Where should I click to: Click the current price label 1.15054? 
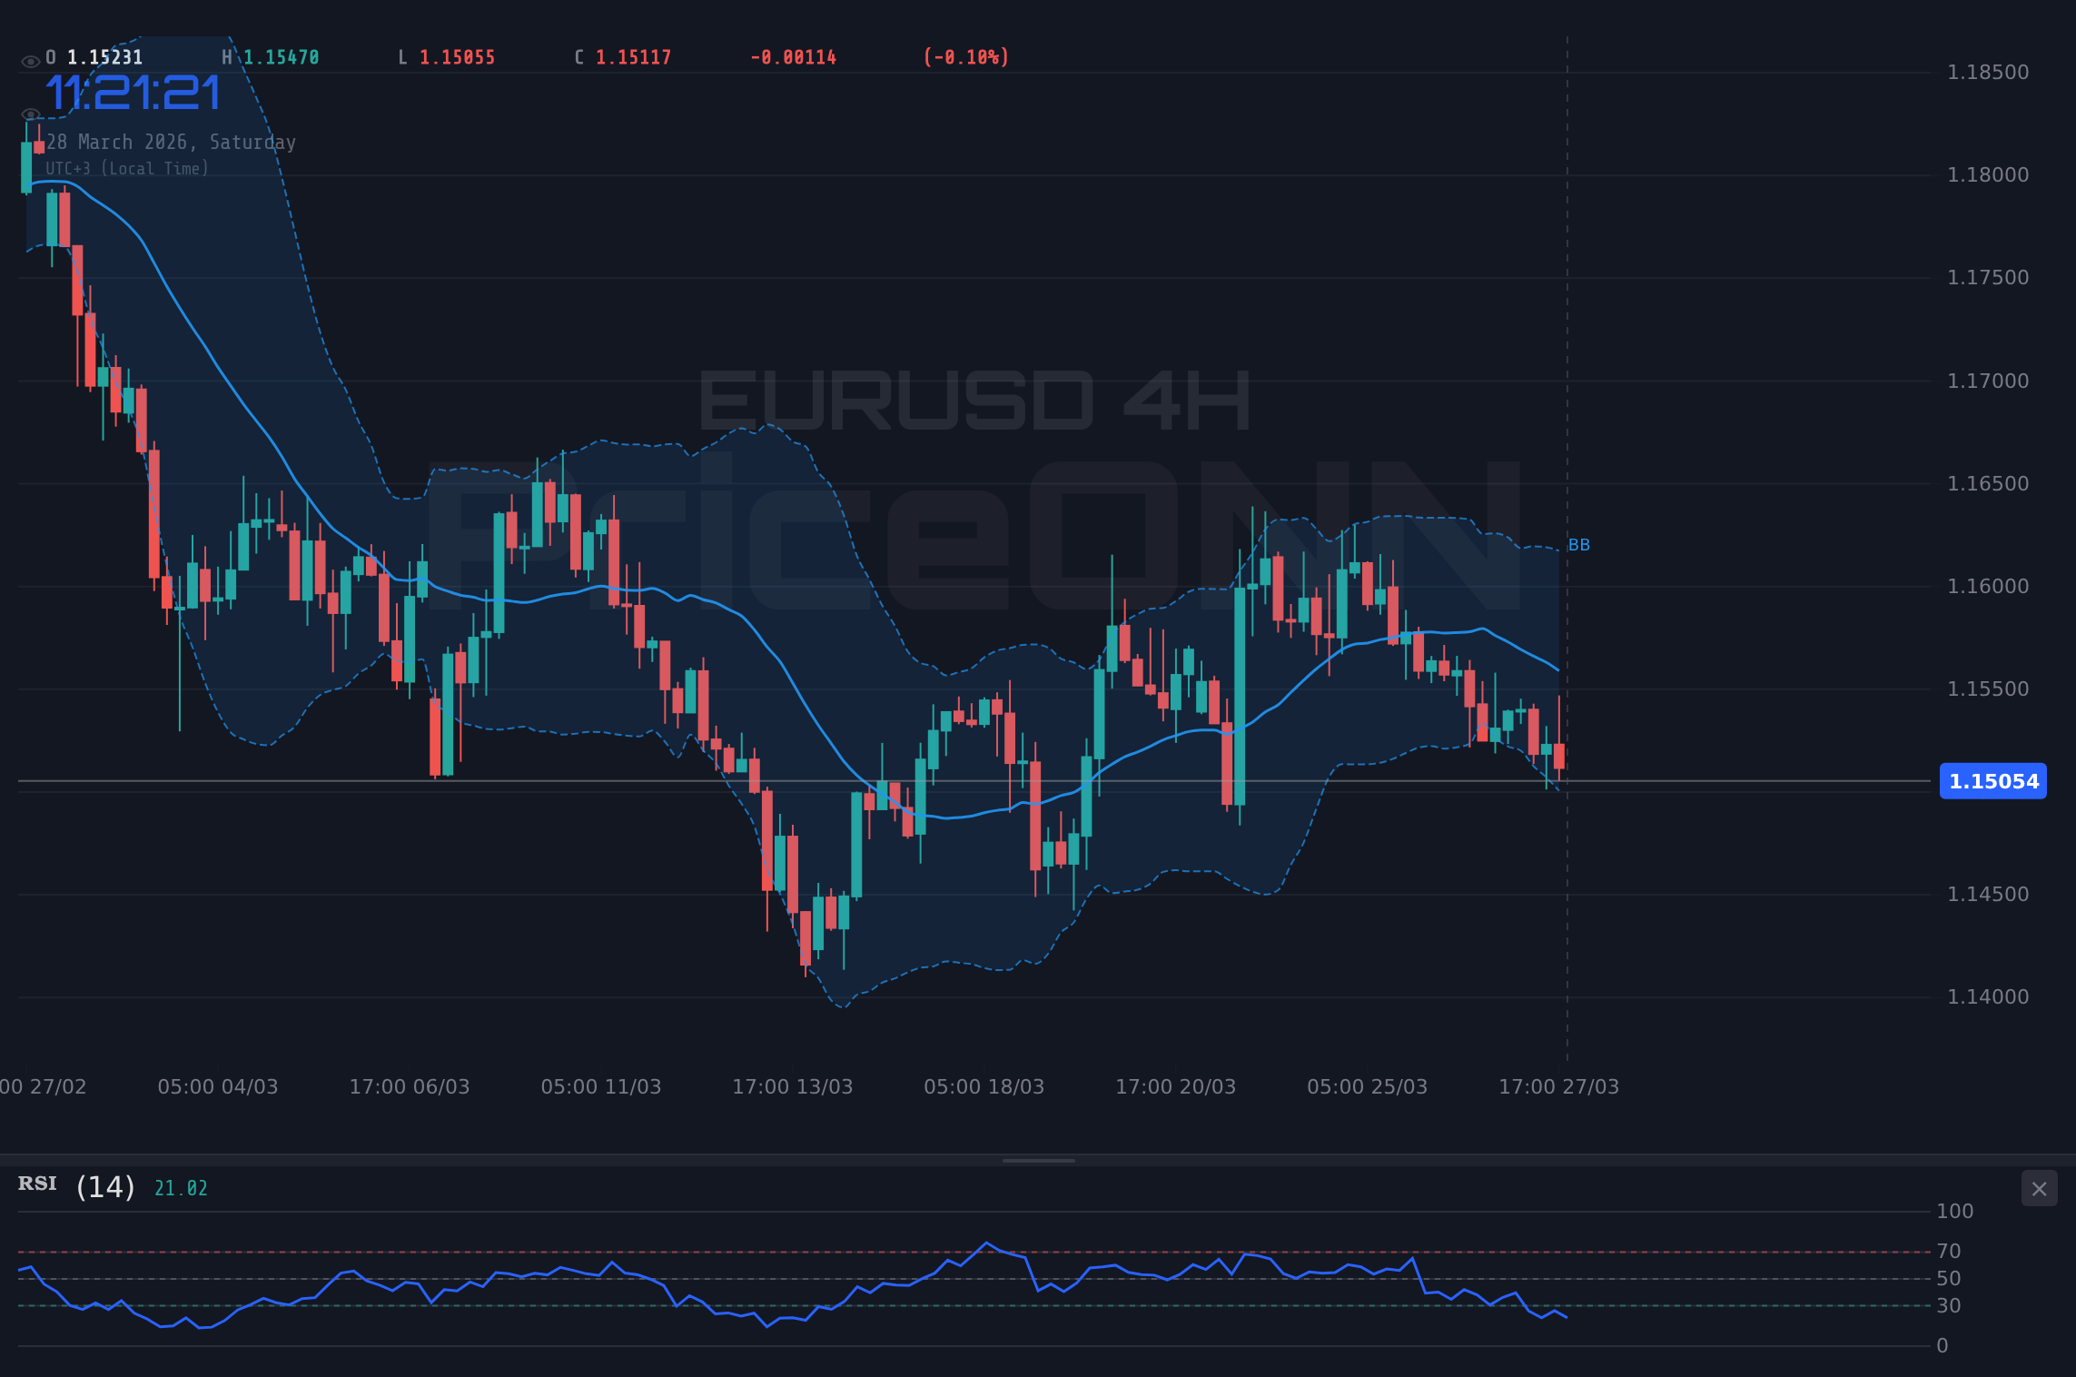coord(1993,781)
